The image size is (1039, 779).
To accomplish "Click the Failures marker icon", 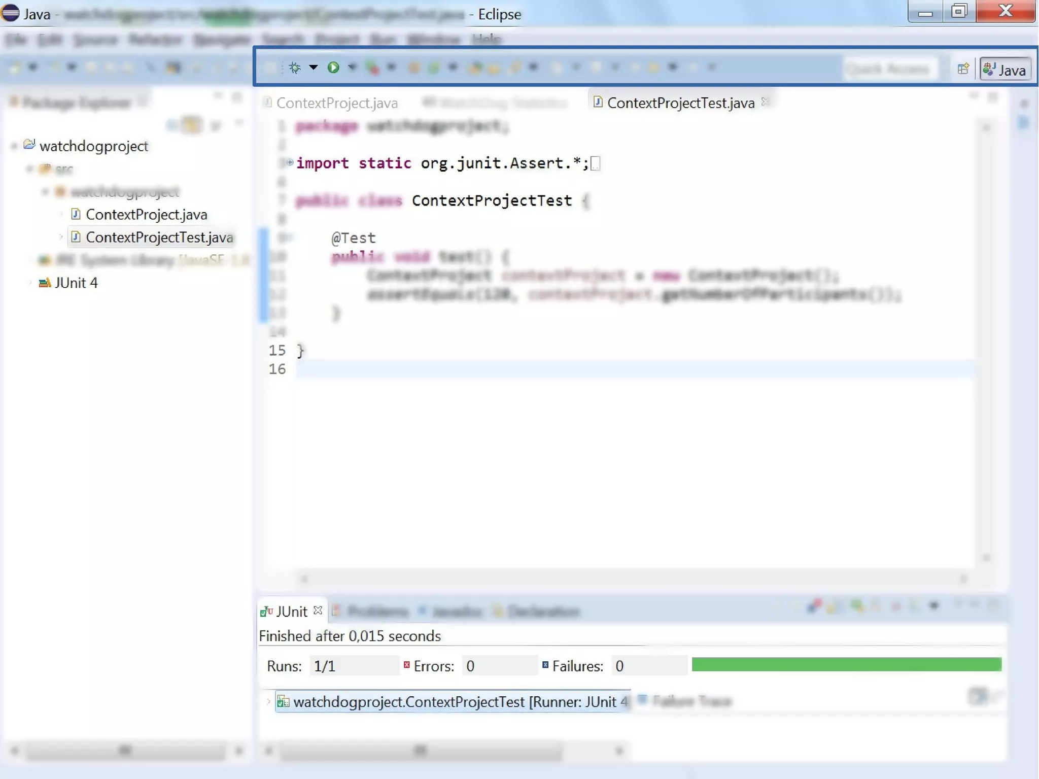I will point(545,665).
